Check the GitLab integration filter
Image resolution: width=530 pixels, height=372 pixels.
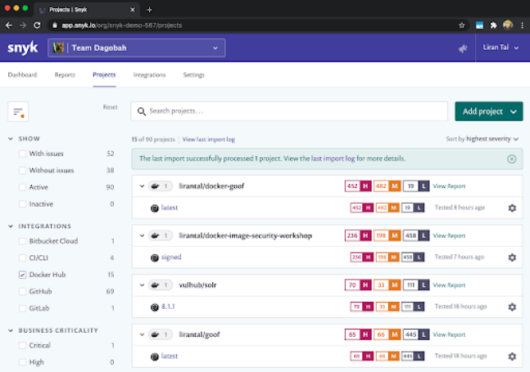[x=22, y=308]
